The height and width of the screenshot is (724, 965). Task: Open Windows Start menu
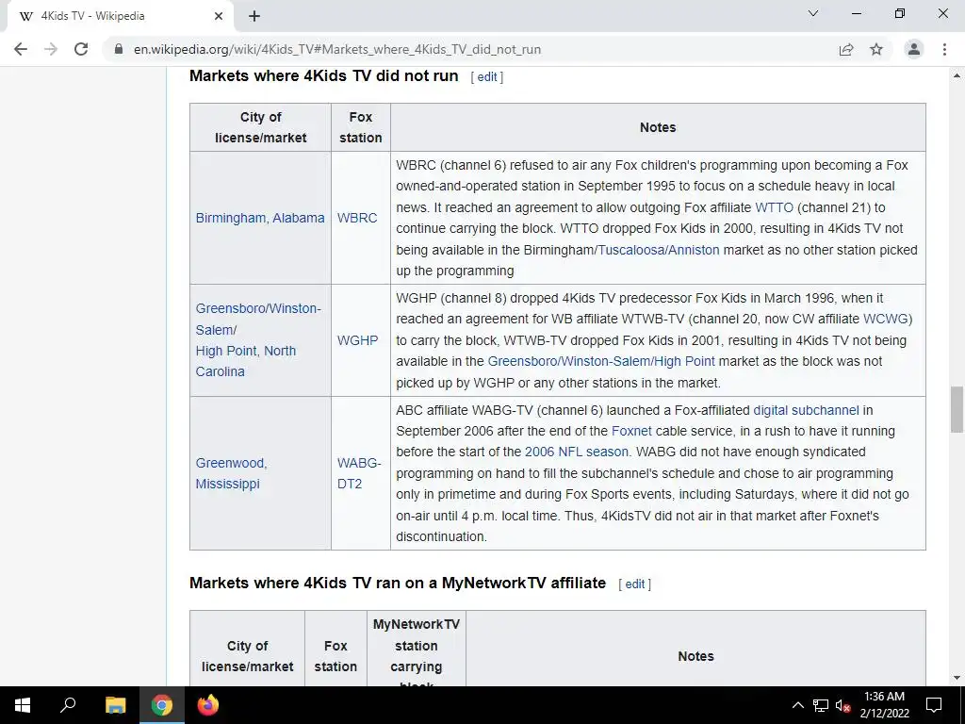(23, 705)
